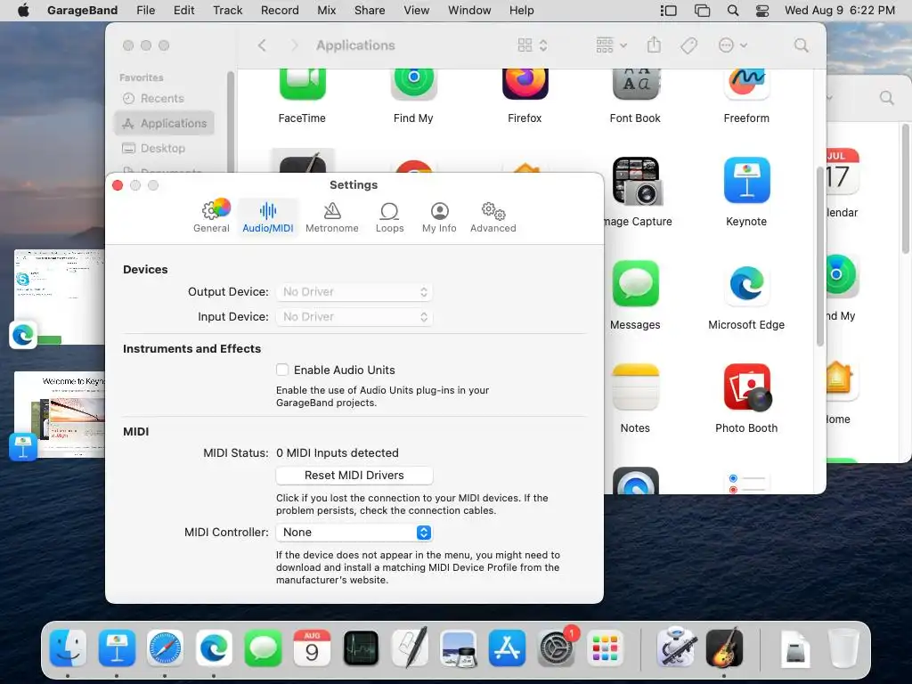The width and height of the screenshot is (912, 684).
Task: Open Launchpad from the Dock
Action: 605,648
